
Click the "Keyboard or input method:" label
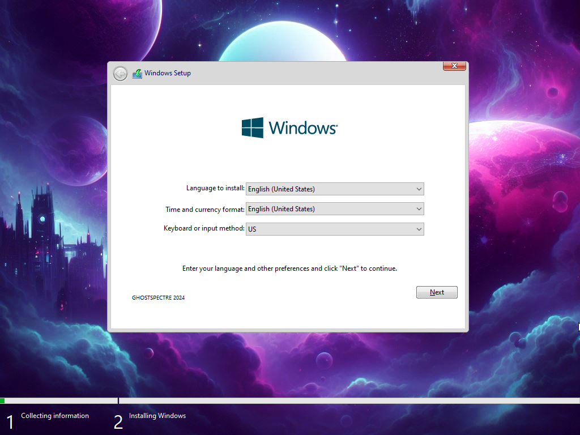204,228
